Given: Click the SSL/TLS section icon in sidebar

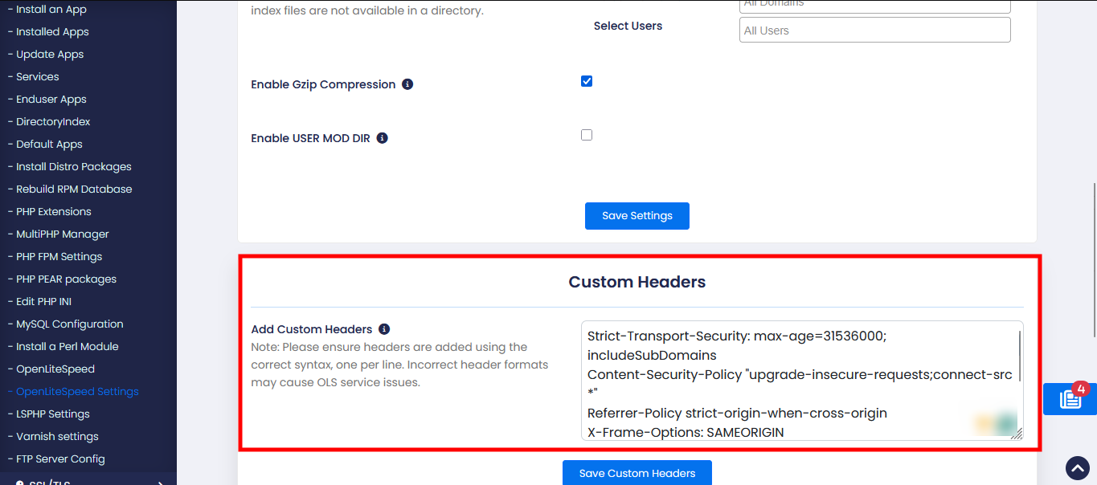Looking at the screenshot, I should 20,483.
